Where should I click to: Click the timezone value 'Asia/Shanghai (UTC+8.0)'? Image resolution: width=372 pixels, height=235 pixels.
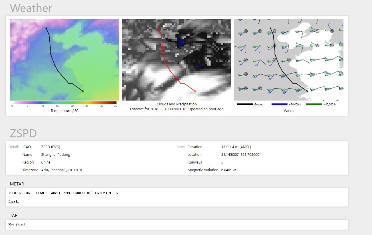61,170
